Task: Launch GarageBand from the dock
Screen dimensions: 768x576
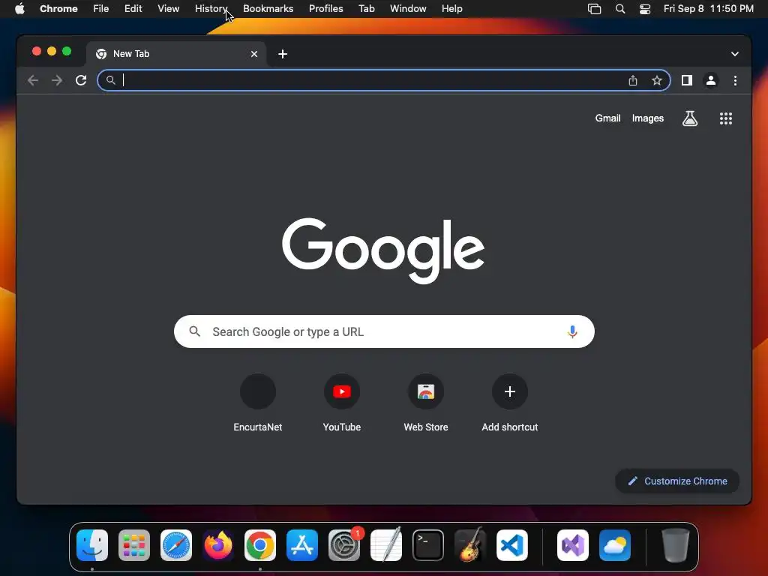Action: coord(470,545)
